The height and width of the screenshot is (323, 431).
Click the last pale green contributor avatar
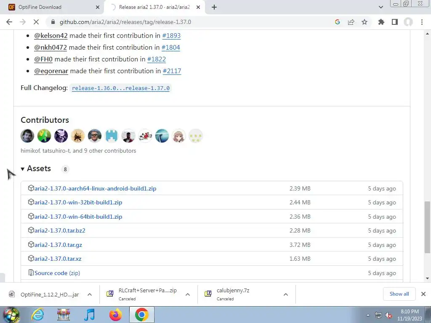195,136
